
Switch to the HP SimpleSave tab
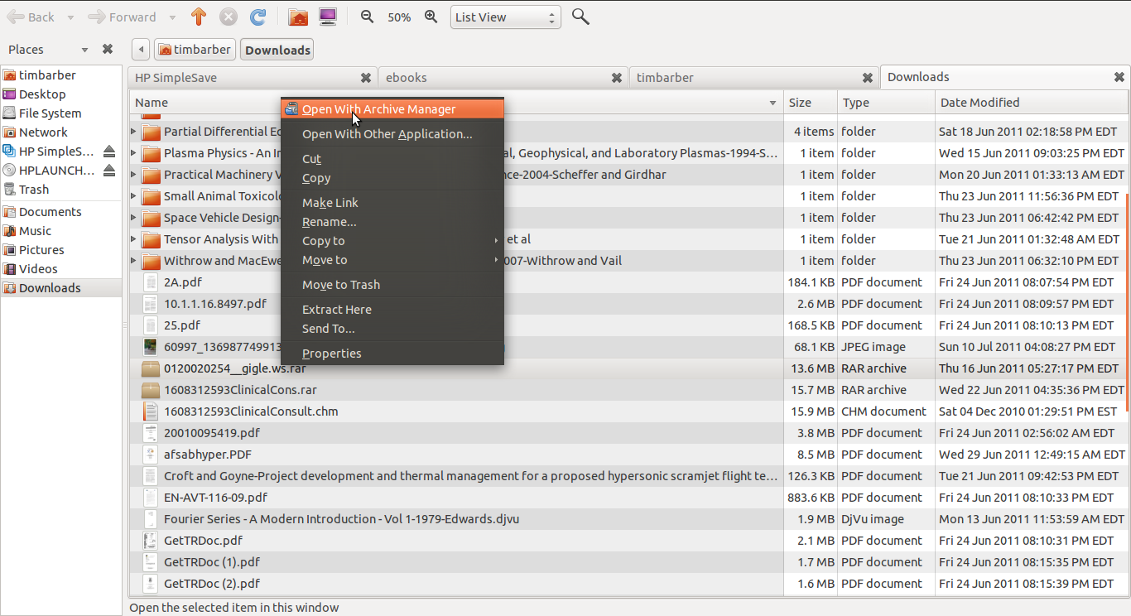253,78
